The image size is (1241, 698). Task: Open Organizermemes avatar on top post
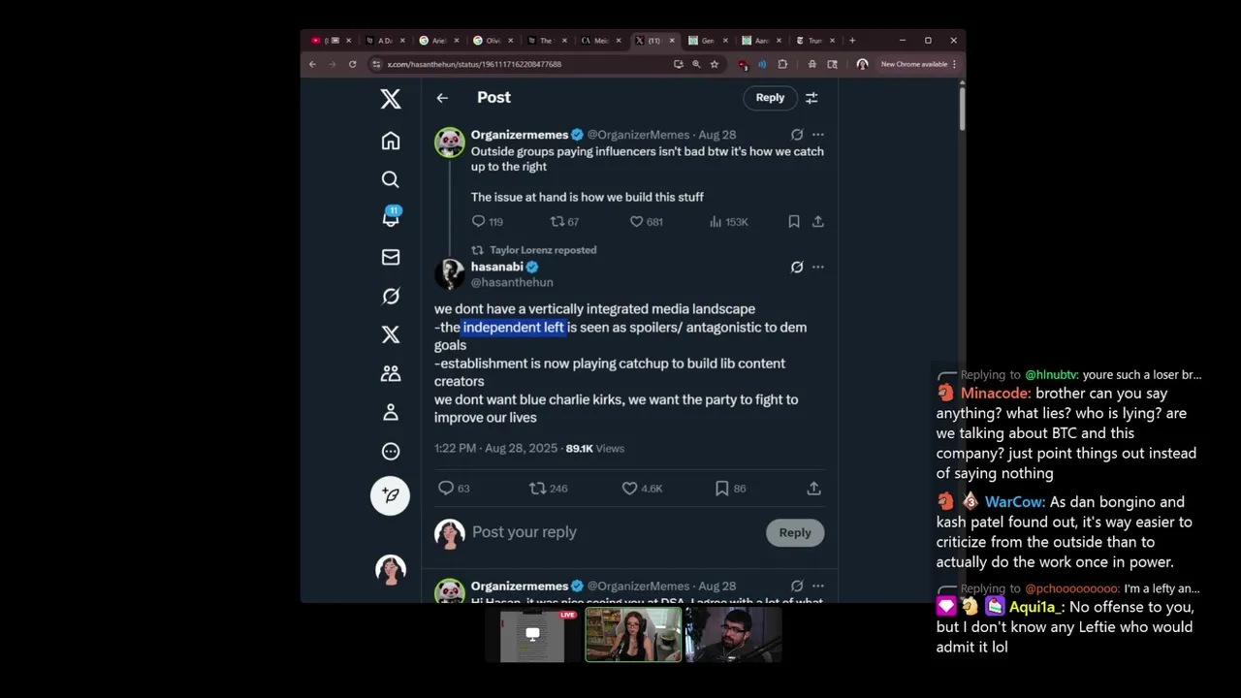pyautogui.click(x=450, y=143)
